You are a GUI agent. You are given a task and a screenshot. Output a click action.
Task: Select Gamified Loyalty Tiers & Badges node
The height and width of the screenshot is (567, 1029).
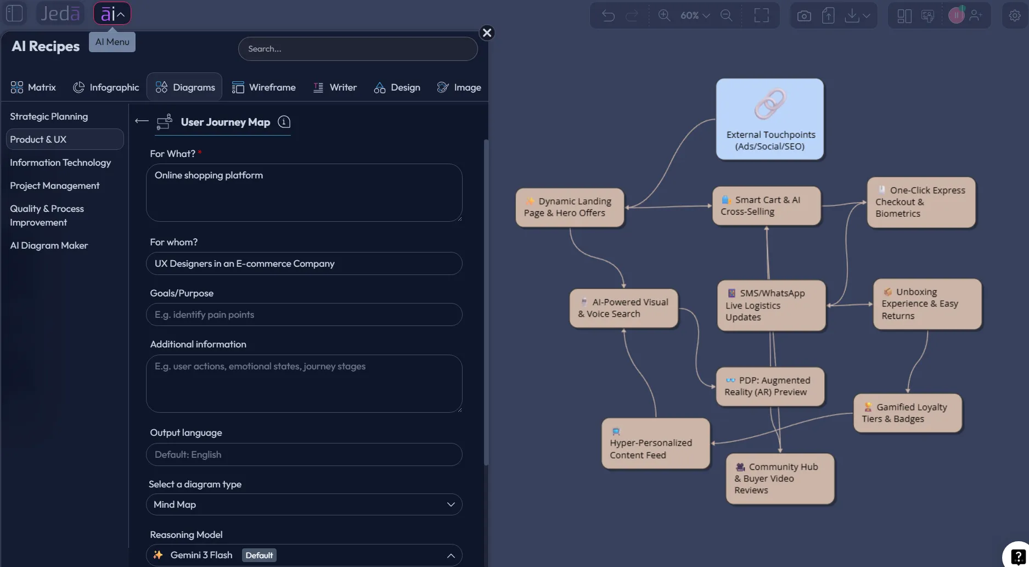(x=908, y=413)
